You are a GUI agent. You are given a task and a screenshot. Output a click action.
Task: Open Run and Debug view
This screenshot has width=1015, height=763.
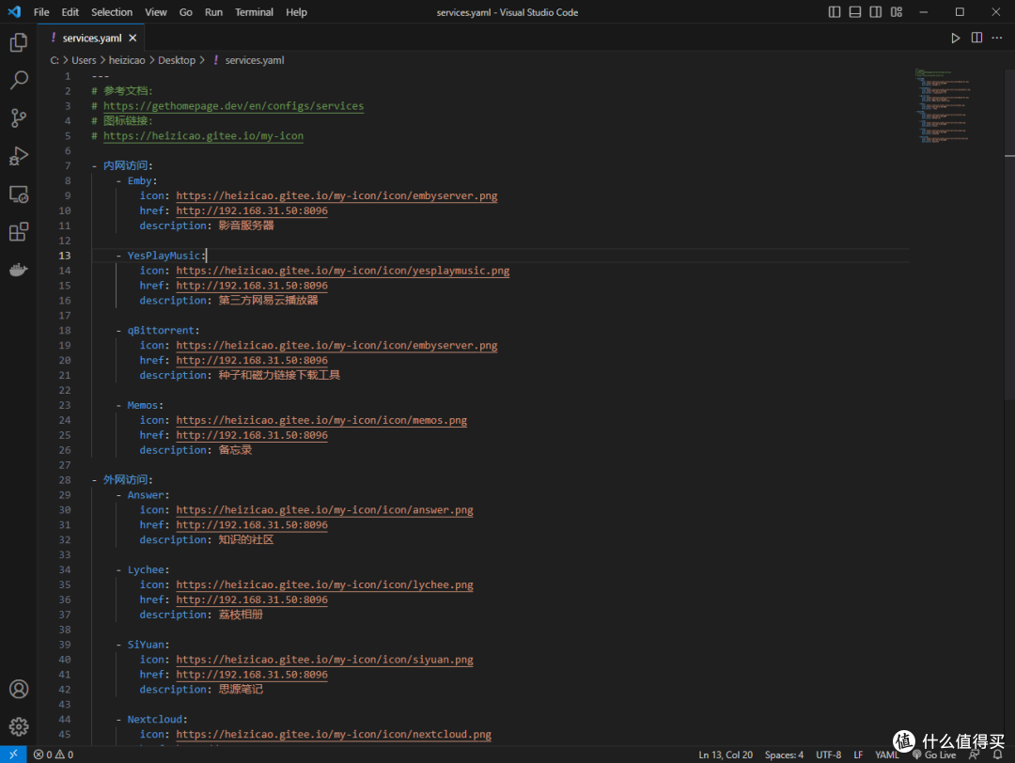tap(19, 156)
